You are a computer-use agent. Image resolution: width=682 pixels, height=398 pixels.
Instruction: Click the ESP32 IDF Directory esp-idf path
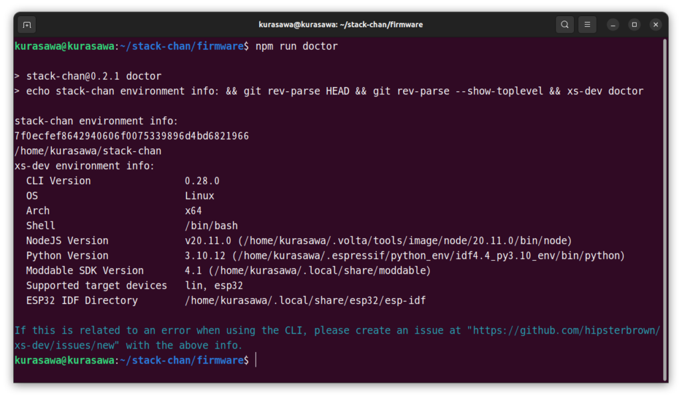pyautogui.click(x=305, y=301)
